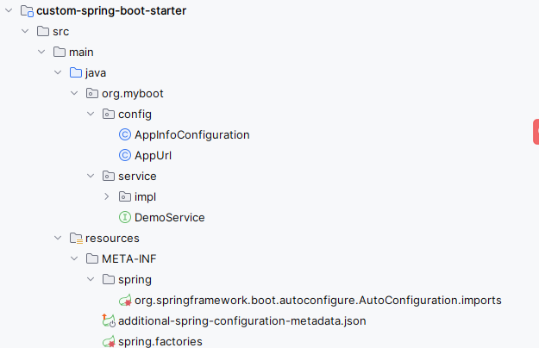Click the additional-spring-configuration-metadata.json file icon
This screenshot has width=539, height=348.
point(109,321)
